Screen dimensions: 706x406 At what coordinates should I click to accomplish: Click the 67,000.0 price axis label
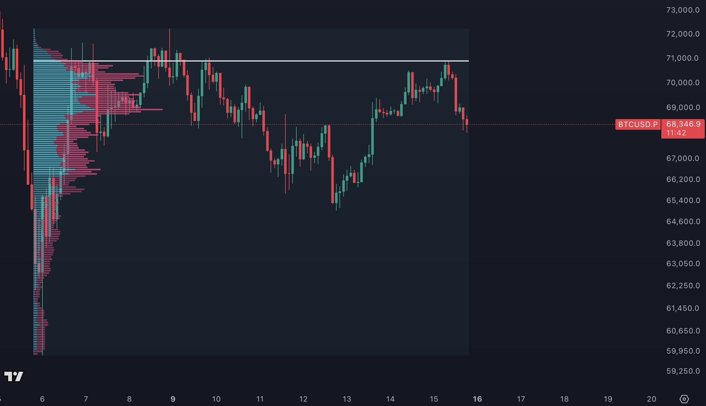click(x=683, y=158)
